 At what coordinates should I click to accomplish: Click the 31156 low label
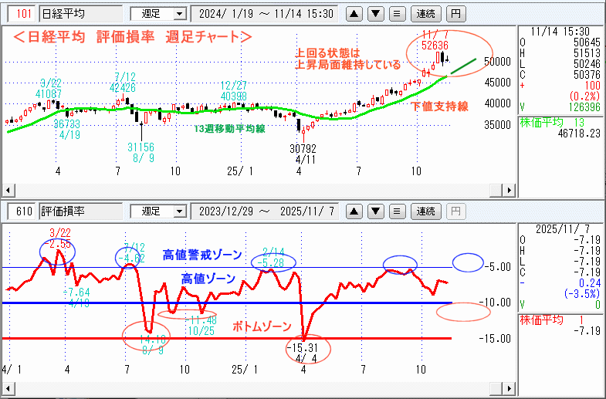pos(141,147)
